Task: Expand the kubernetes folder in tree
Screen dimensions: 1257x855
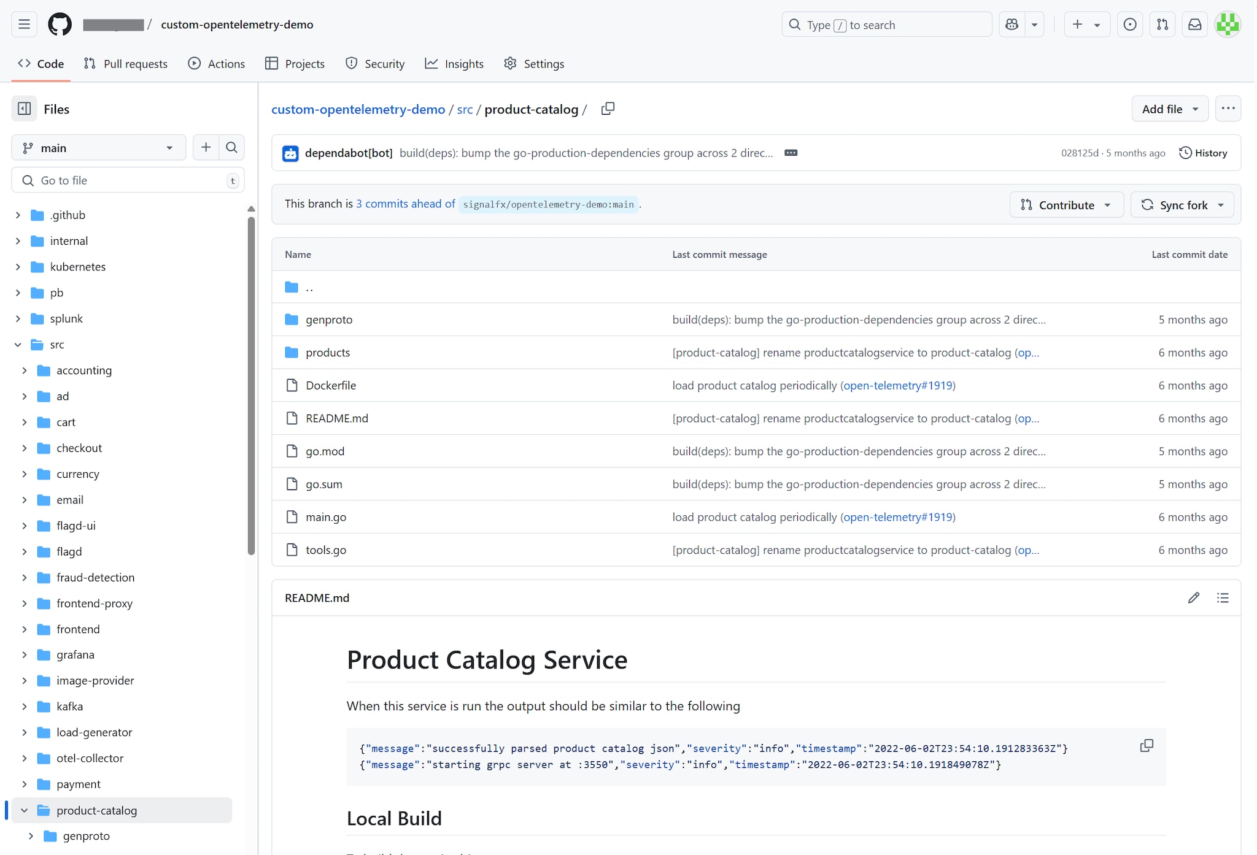Action: coord(18,267)
